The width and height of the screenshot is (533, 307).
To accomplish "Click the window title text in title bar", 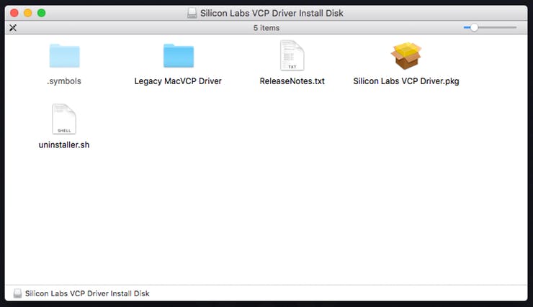I will pos(273,13).
